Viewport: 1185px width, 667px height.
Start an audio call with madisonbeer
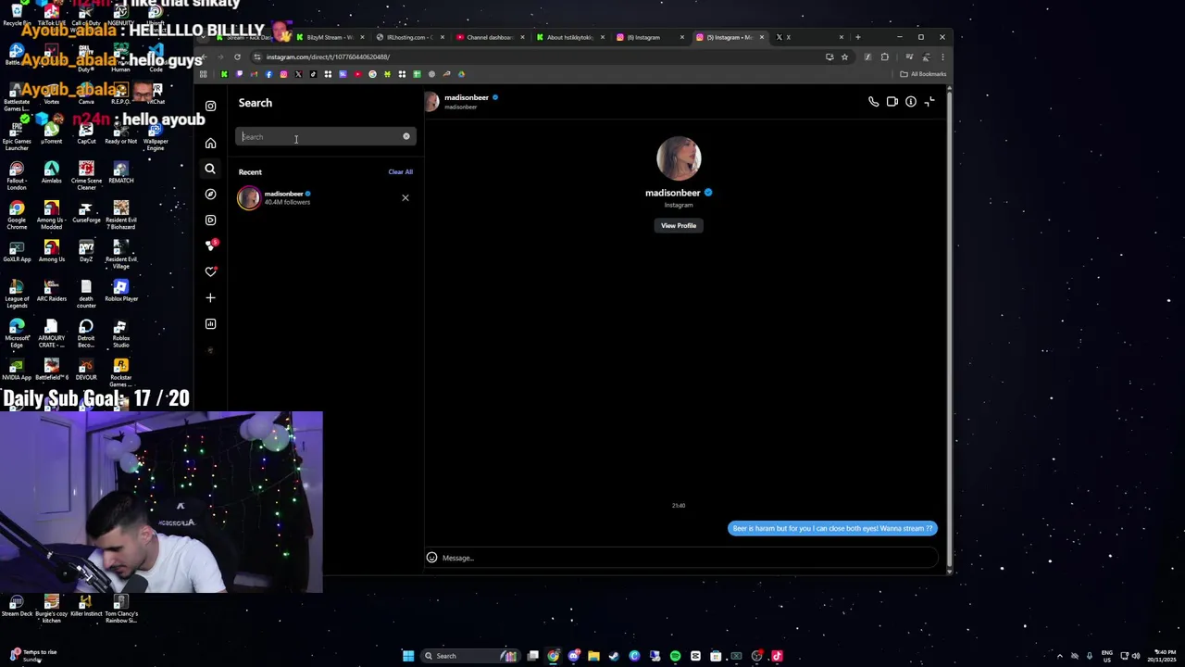point(873,102)
